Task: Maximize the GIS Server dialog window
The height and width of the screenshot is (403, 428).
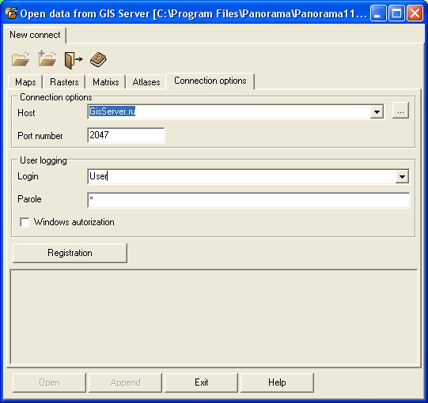Action: coord(396,13)
